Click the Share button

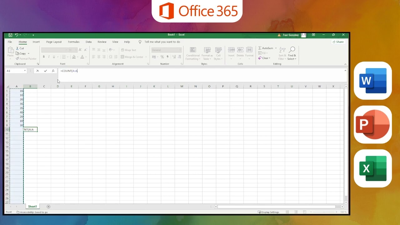coord(338,42)
